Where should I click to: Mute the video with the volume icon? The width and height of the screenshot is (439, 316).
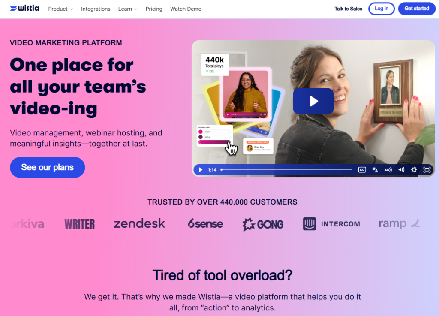401,170
